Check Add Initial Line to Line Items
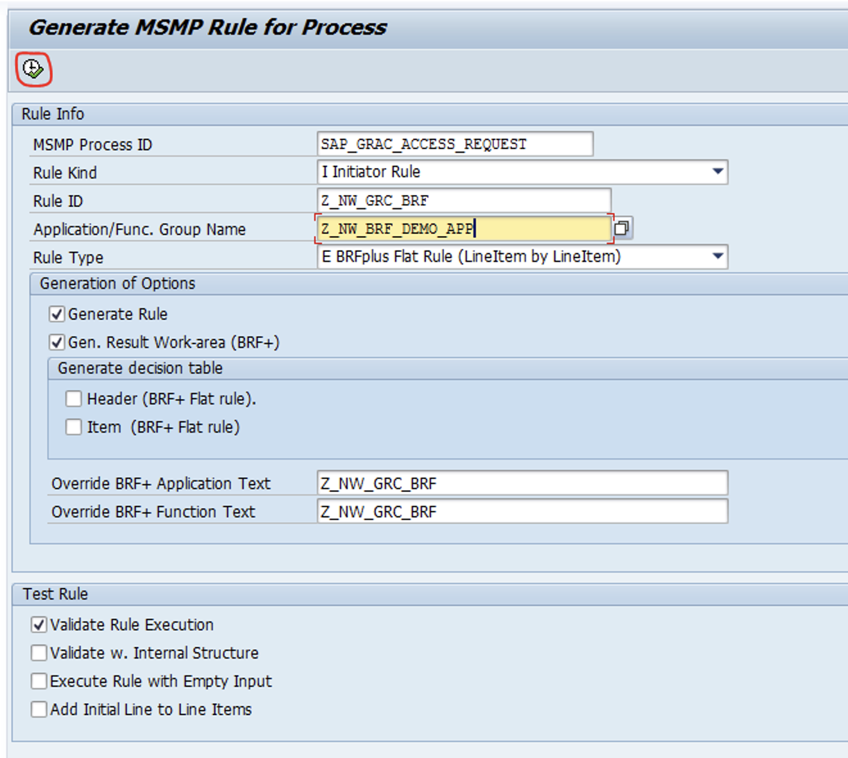The image size is (848, 758). click(39, 709)
